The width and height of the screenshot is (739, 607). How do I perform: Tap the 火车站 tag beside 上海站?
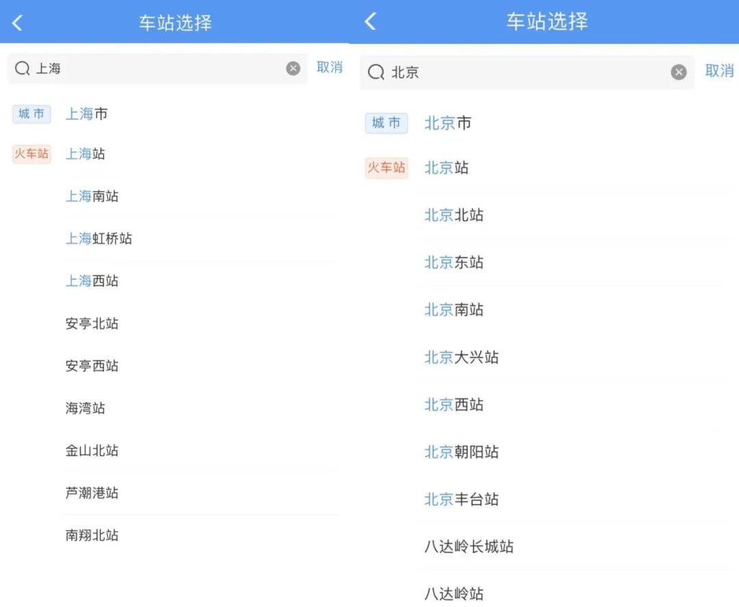[x=31, y=154]
